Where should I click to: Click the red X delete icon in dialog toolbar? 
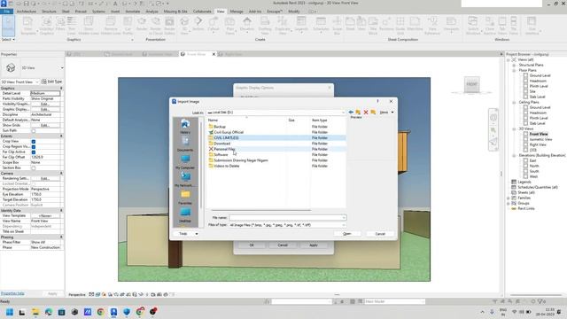click(366, 113)
